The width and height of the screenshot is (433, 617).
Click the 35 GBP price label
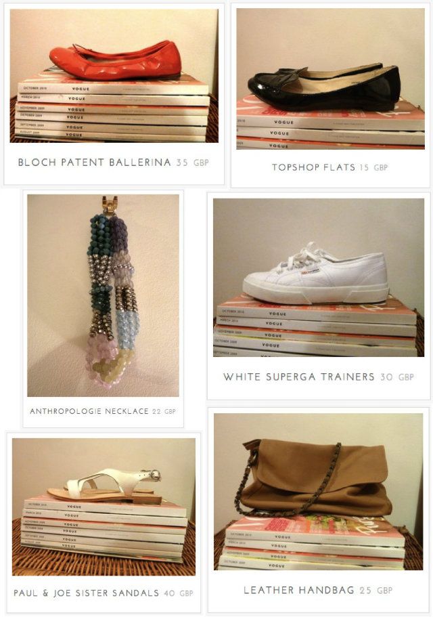[x=192, y=162]
